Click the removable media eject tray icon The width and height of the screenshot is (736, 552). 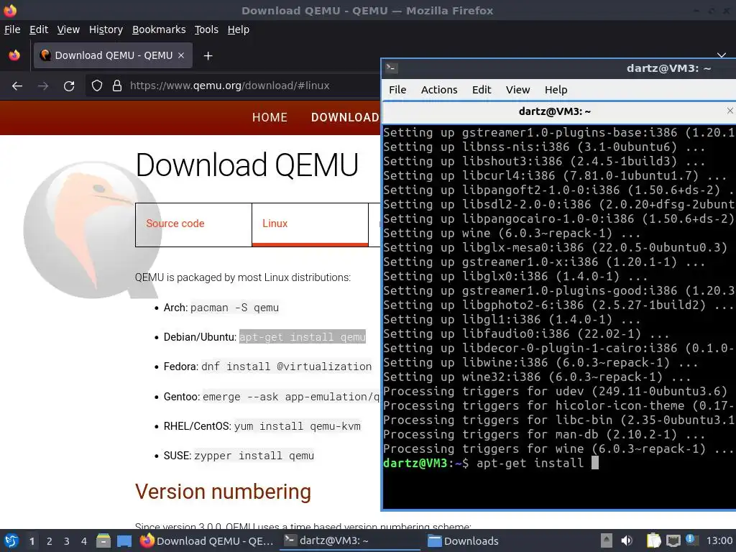pyautogui.click(x=607, y=540)
